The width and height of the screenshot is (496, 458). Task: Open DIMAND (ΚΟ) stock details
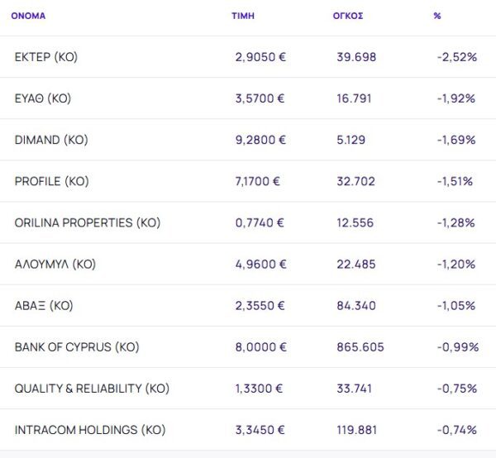pyautogui.click(x=49, y=140)
